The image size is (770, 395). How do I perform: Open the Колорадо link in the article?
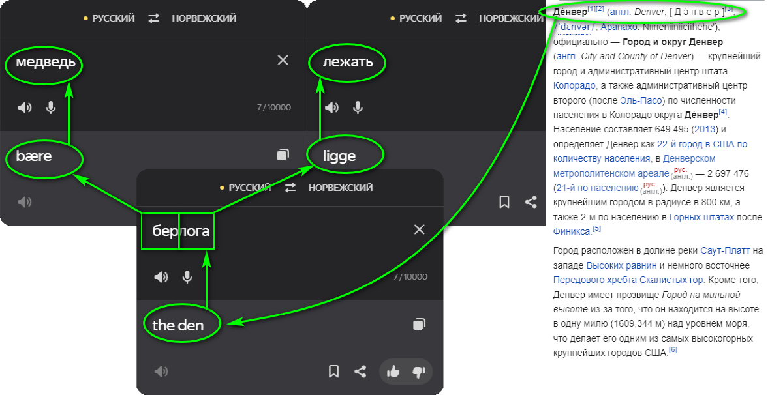coord(574,85)
